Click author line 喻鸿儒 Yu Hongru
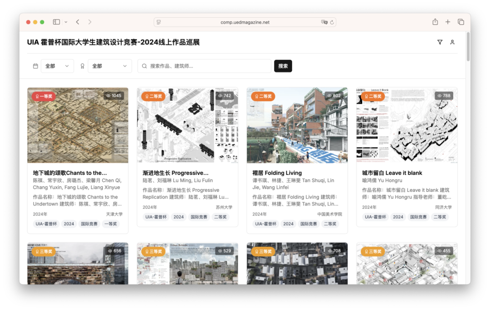This screenshot has height=310, width=490. [x=382, y=180]
